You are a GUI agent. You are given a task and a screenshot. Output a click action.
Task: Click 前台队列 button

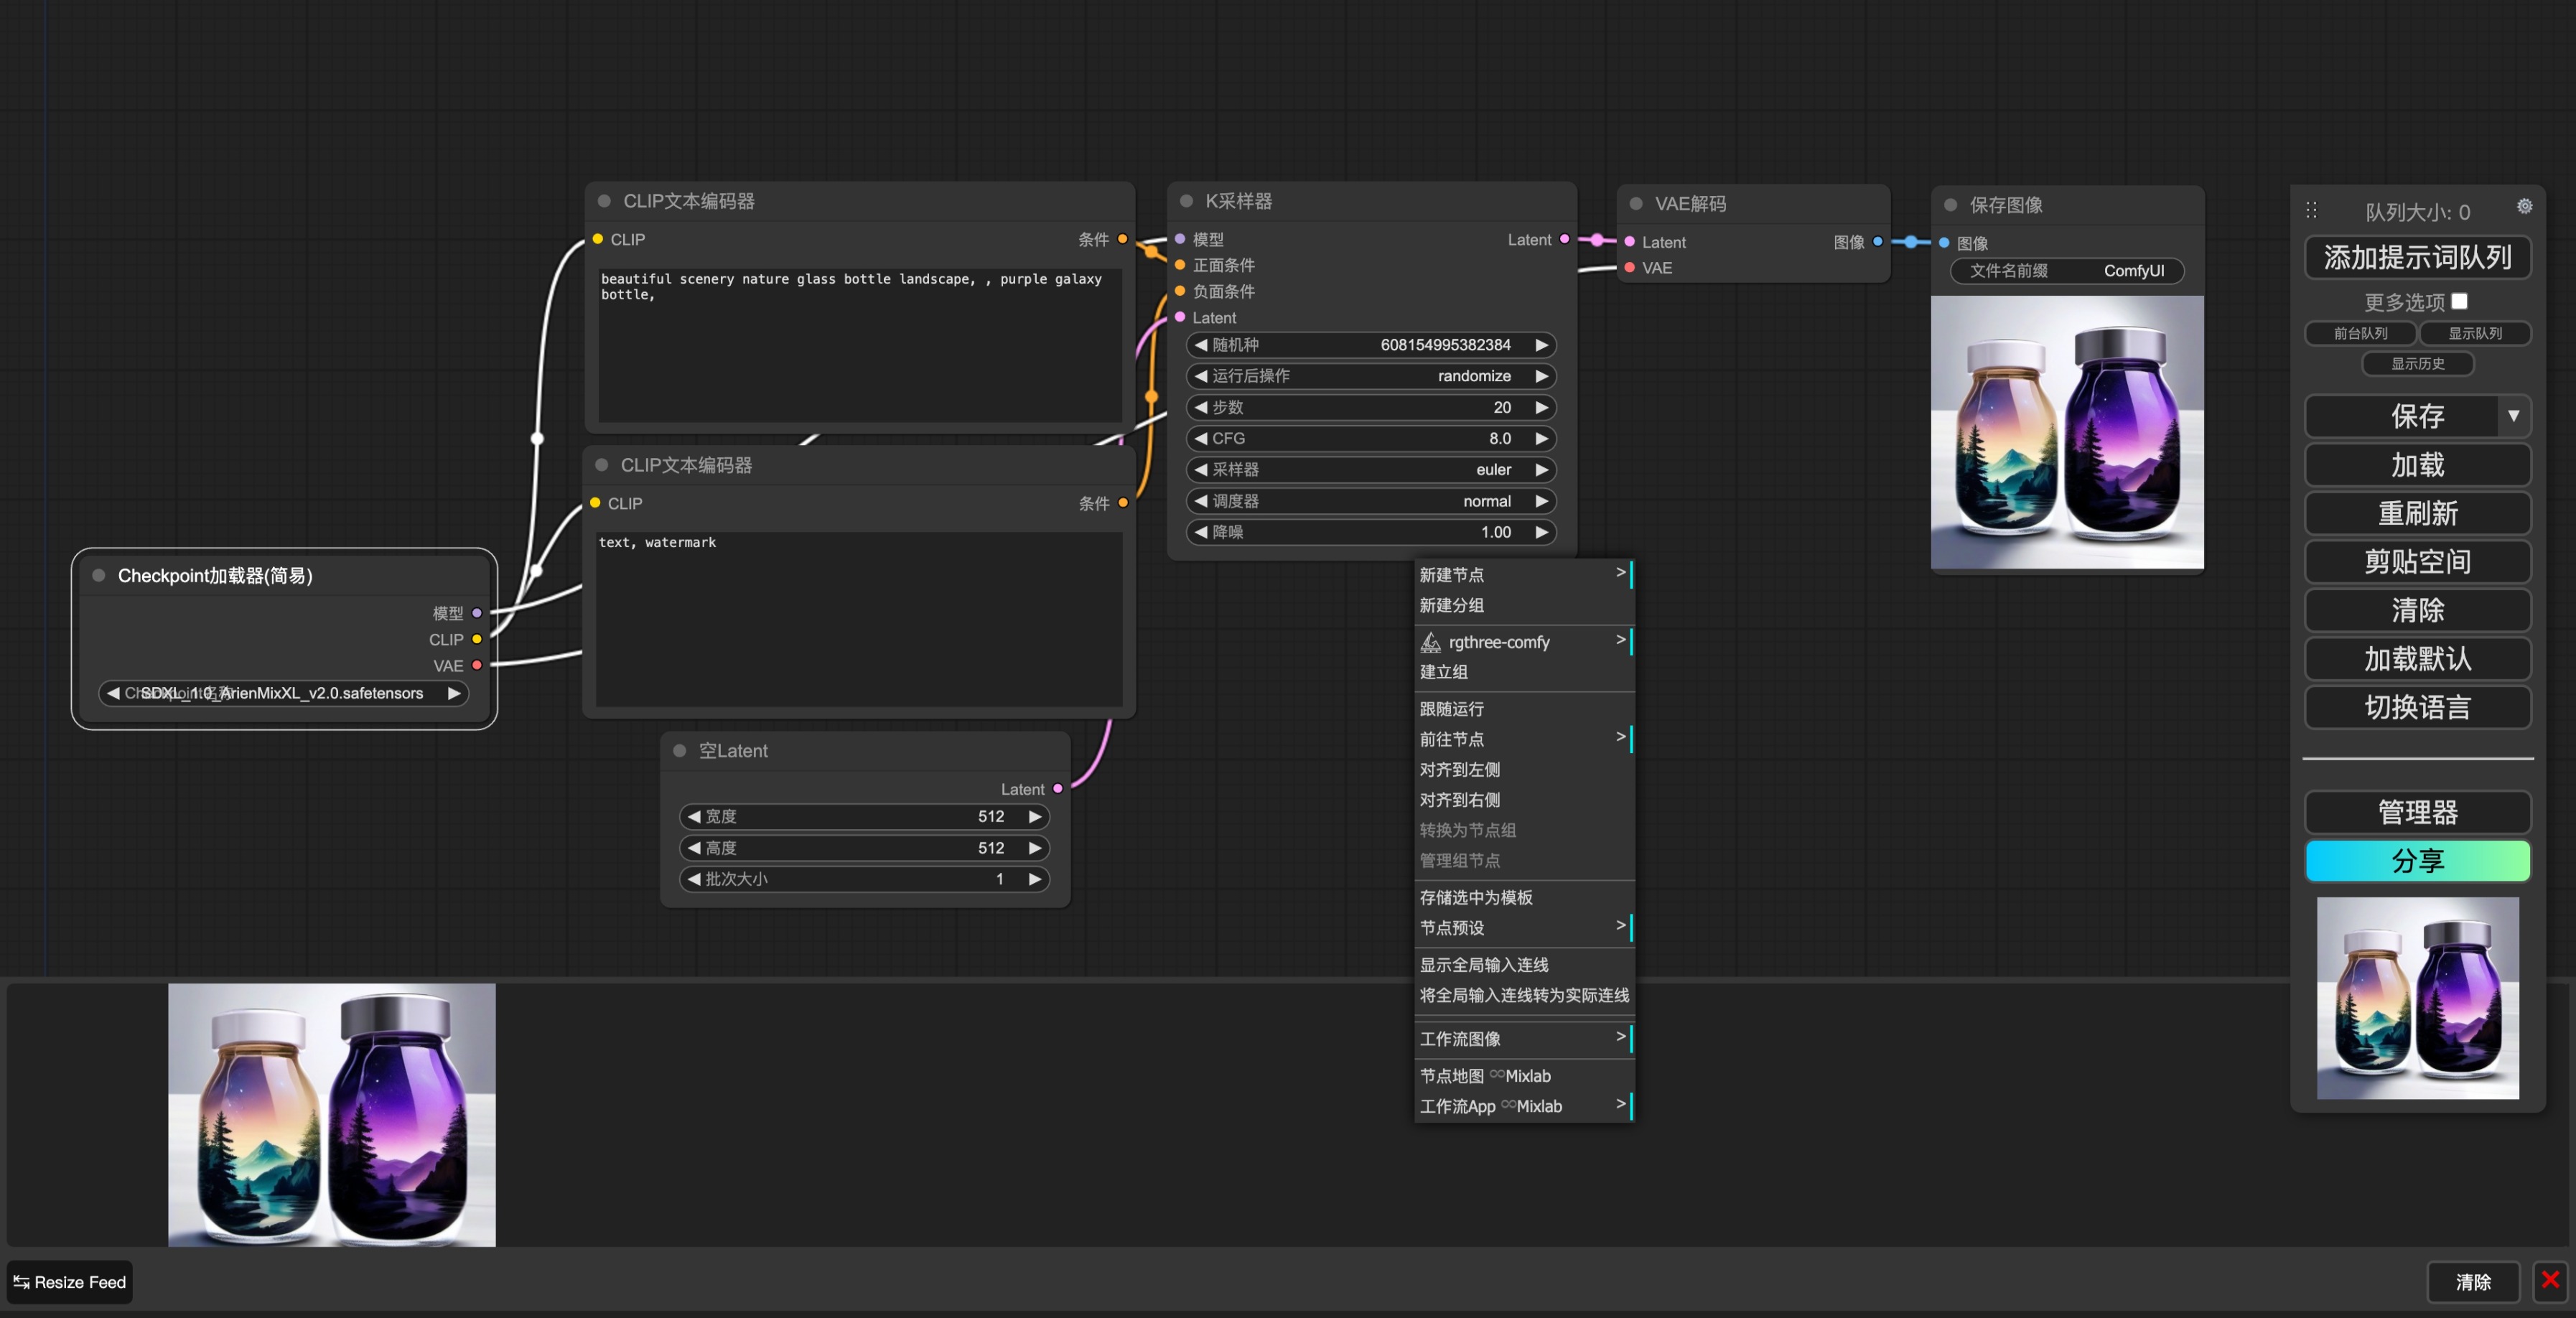click(x=2360, y=333)
